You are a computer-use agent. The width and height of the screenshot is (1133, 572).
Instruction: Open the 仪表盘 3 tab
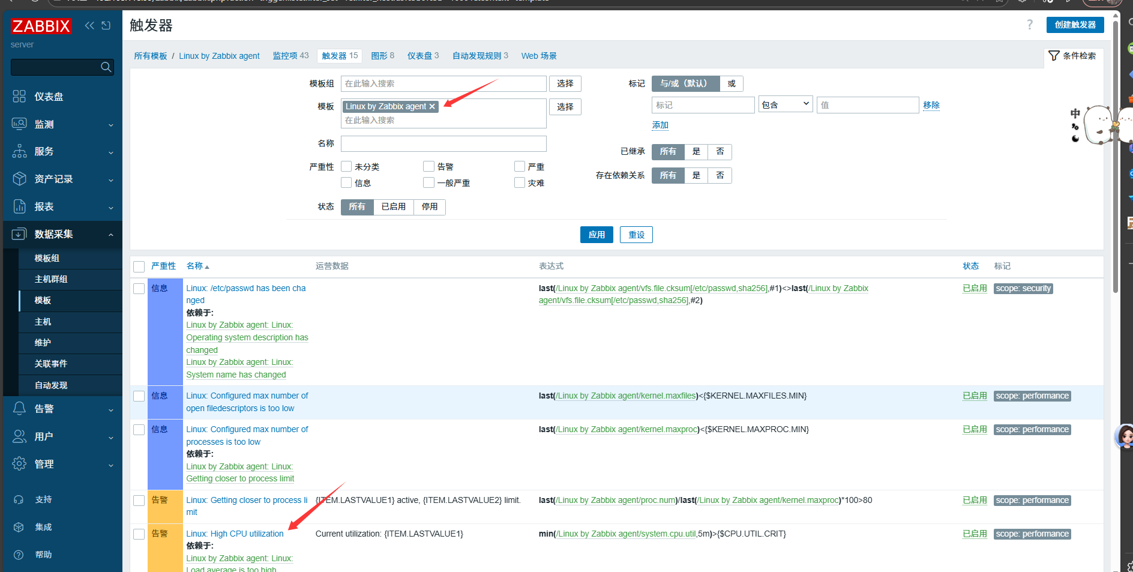point(423,56)
